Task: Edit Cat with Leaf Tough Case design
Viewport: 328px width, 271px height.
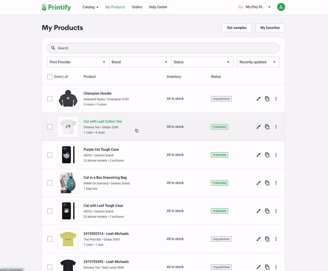Action: click(x=259, y=211)
